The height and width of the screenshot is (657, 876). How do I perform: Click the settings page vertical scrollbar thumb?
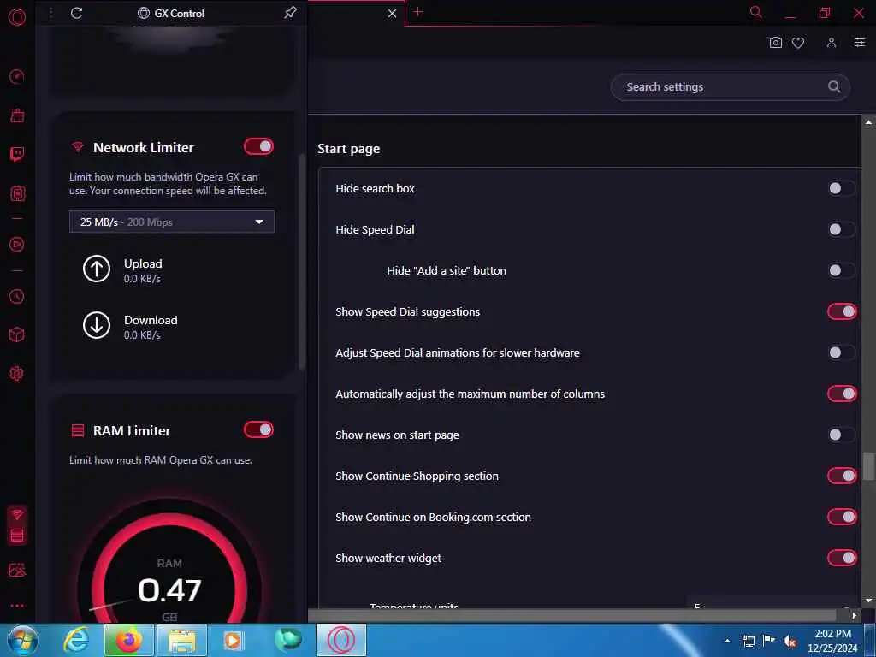[868, 466]
